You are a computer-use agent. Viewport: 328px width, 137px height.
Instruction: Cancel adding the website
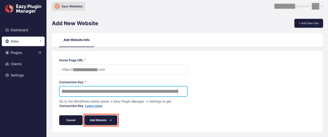[71, 120]
